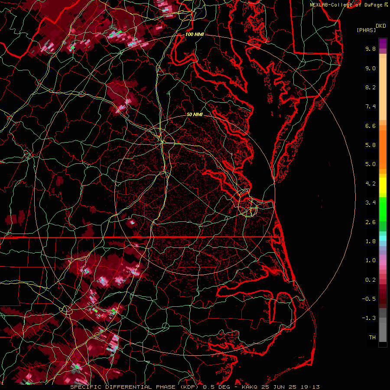Viewport: 390px width, 390px height.
Task: Click the 1.0 scale value
Action: (x=370, y=260)
